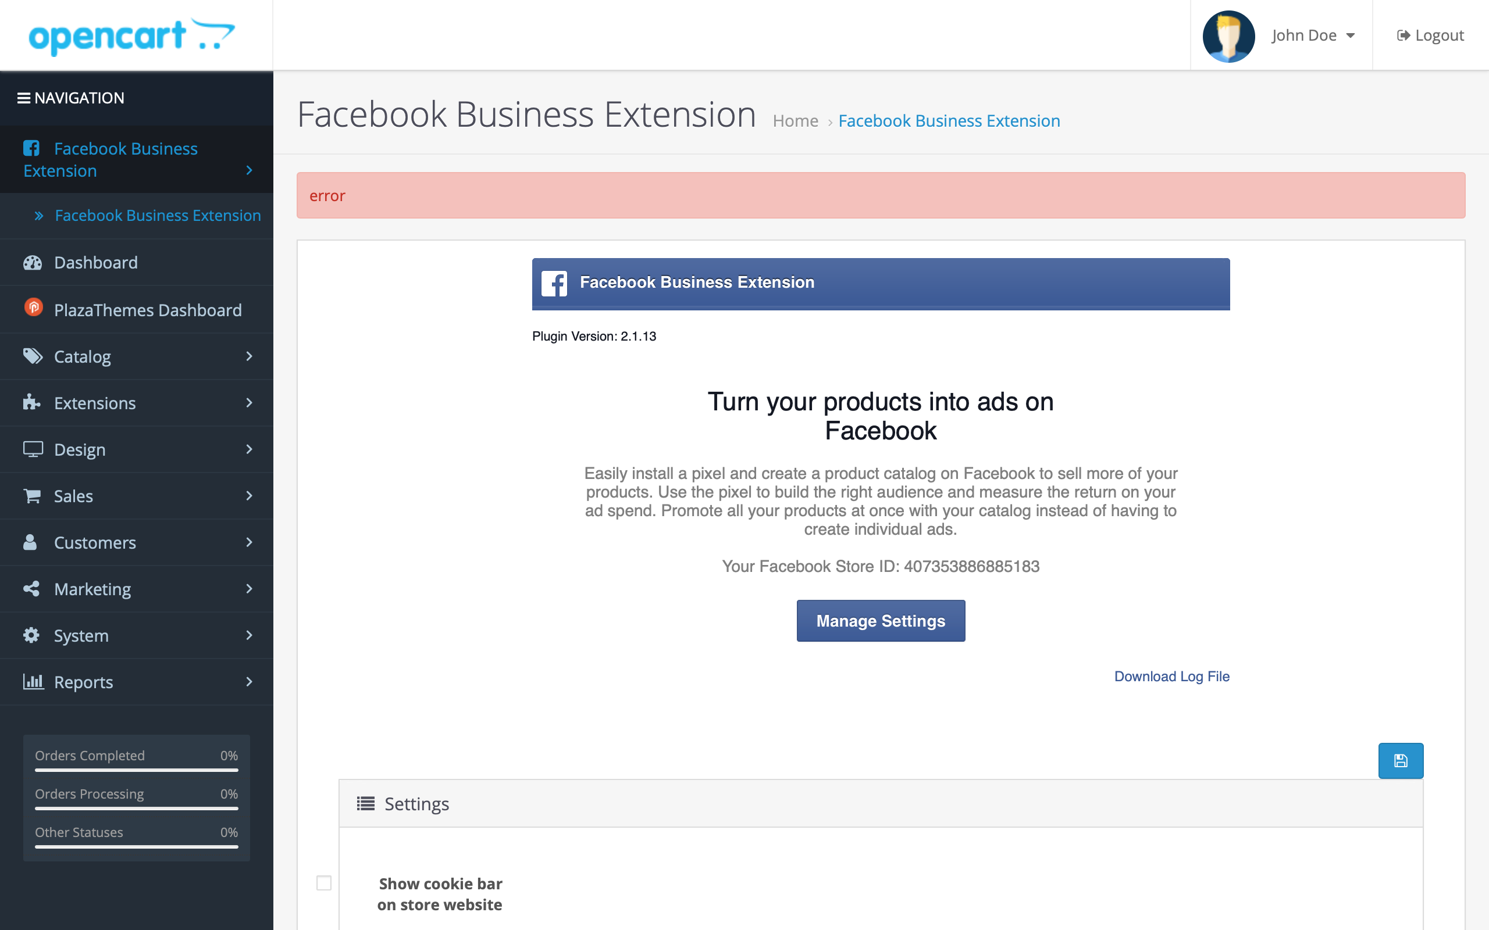Open the Download Log File link
The height and width of the screenshot is (930, 1489).
pos(1171,676)
